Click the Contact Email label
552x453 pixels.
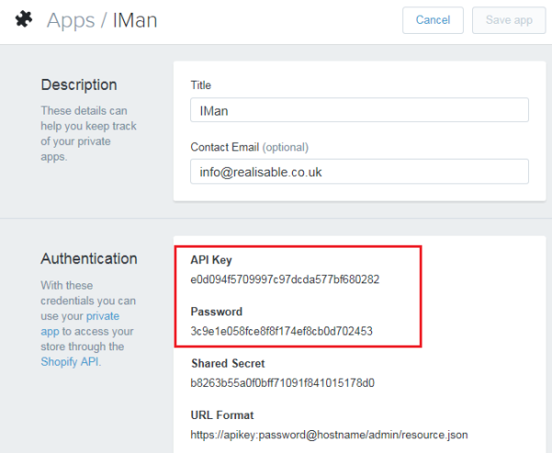click(x=225, y=147)
